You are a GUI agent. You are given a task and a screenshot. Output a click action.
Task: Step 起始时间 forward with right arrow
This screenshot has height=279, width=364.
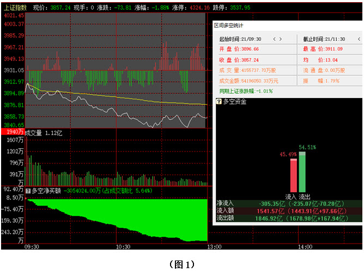281,39
